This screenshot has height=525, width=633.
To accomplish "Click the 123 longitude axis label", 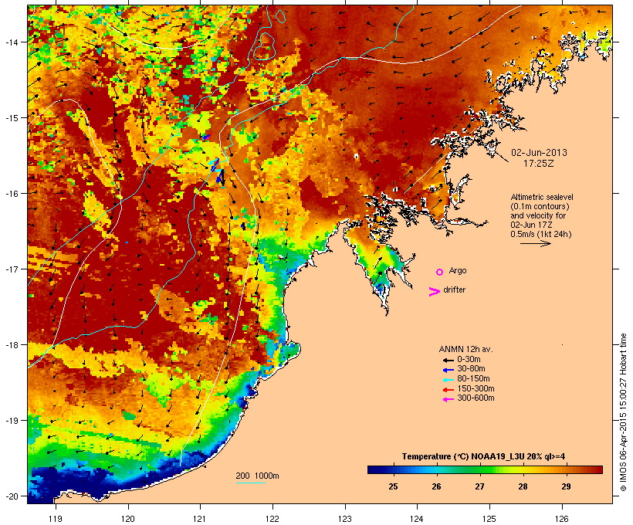I will 345,519.
